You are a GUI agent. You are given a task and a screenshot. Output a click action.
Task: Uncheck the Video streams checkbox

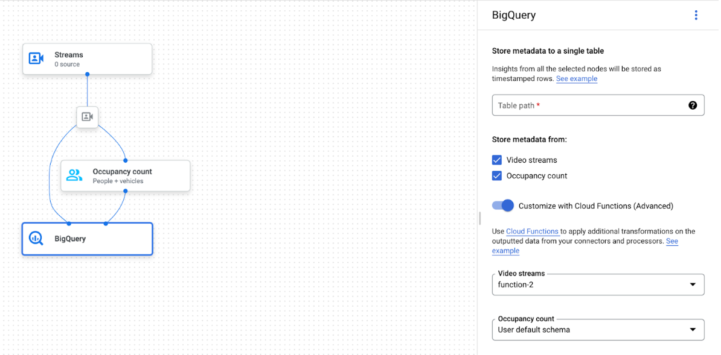(497, 160)
